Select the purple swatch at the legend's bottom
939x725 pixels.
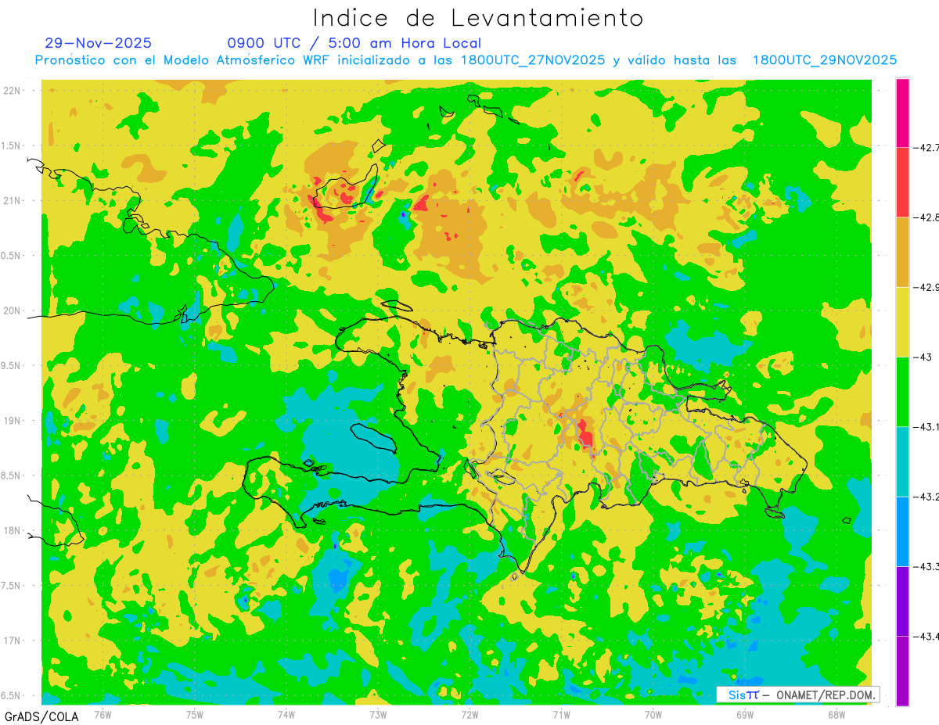pos(902,671)
